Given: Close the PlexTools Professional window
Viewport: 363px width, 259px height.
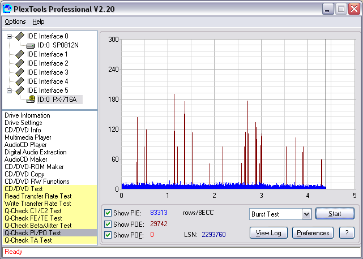Looking at the screenshot, I should click(354, 9).
